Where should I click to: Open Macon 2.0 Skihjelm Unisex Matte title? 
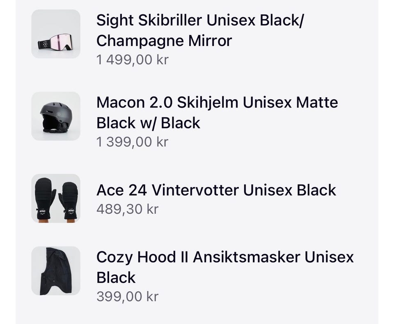[x=217, y=102]
